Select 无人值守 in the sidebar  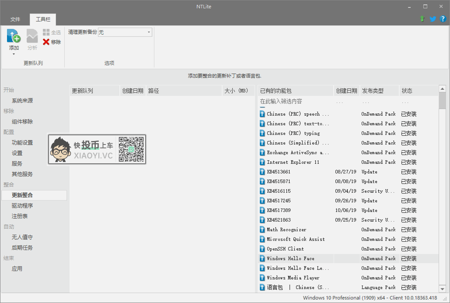point(22,237)
